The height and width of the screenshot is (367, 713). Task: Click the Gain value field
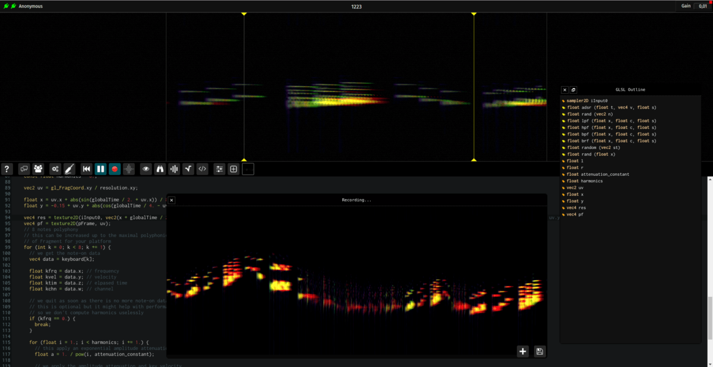click(703, 6)
